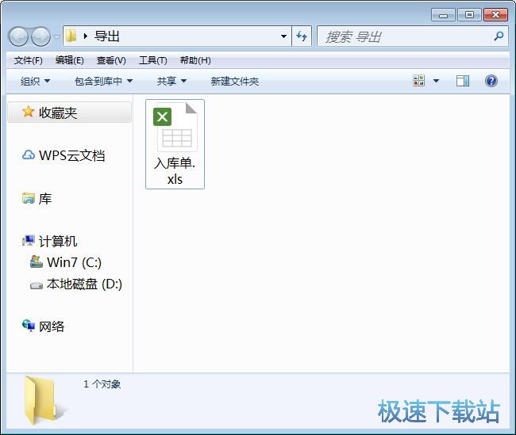Click the network icon beside 网络
The image size is (516, 435).
tap(29, 326)
